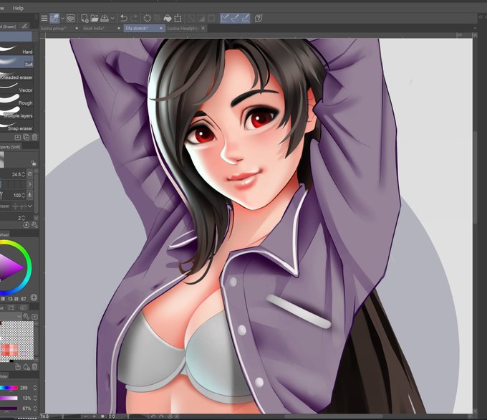Open Sub Tool Detail wrench icon
The image size is (487, 420).
click(x=34, y=225)
